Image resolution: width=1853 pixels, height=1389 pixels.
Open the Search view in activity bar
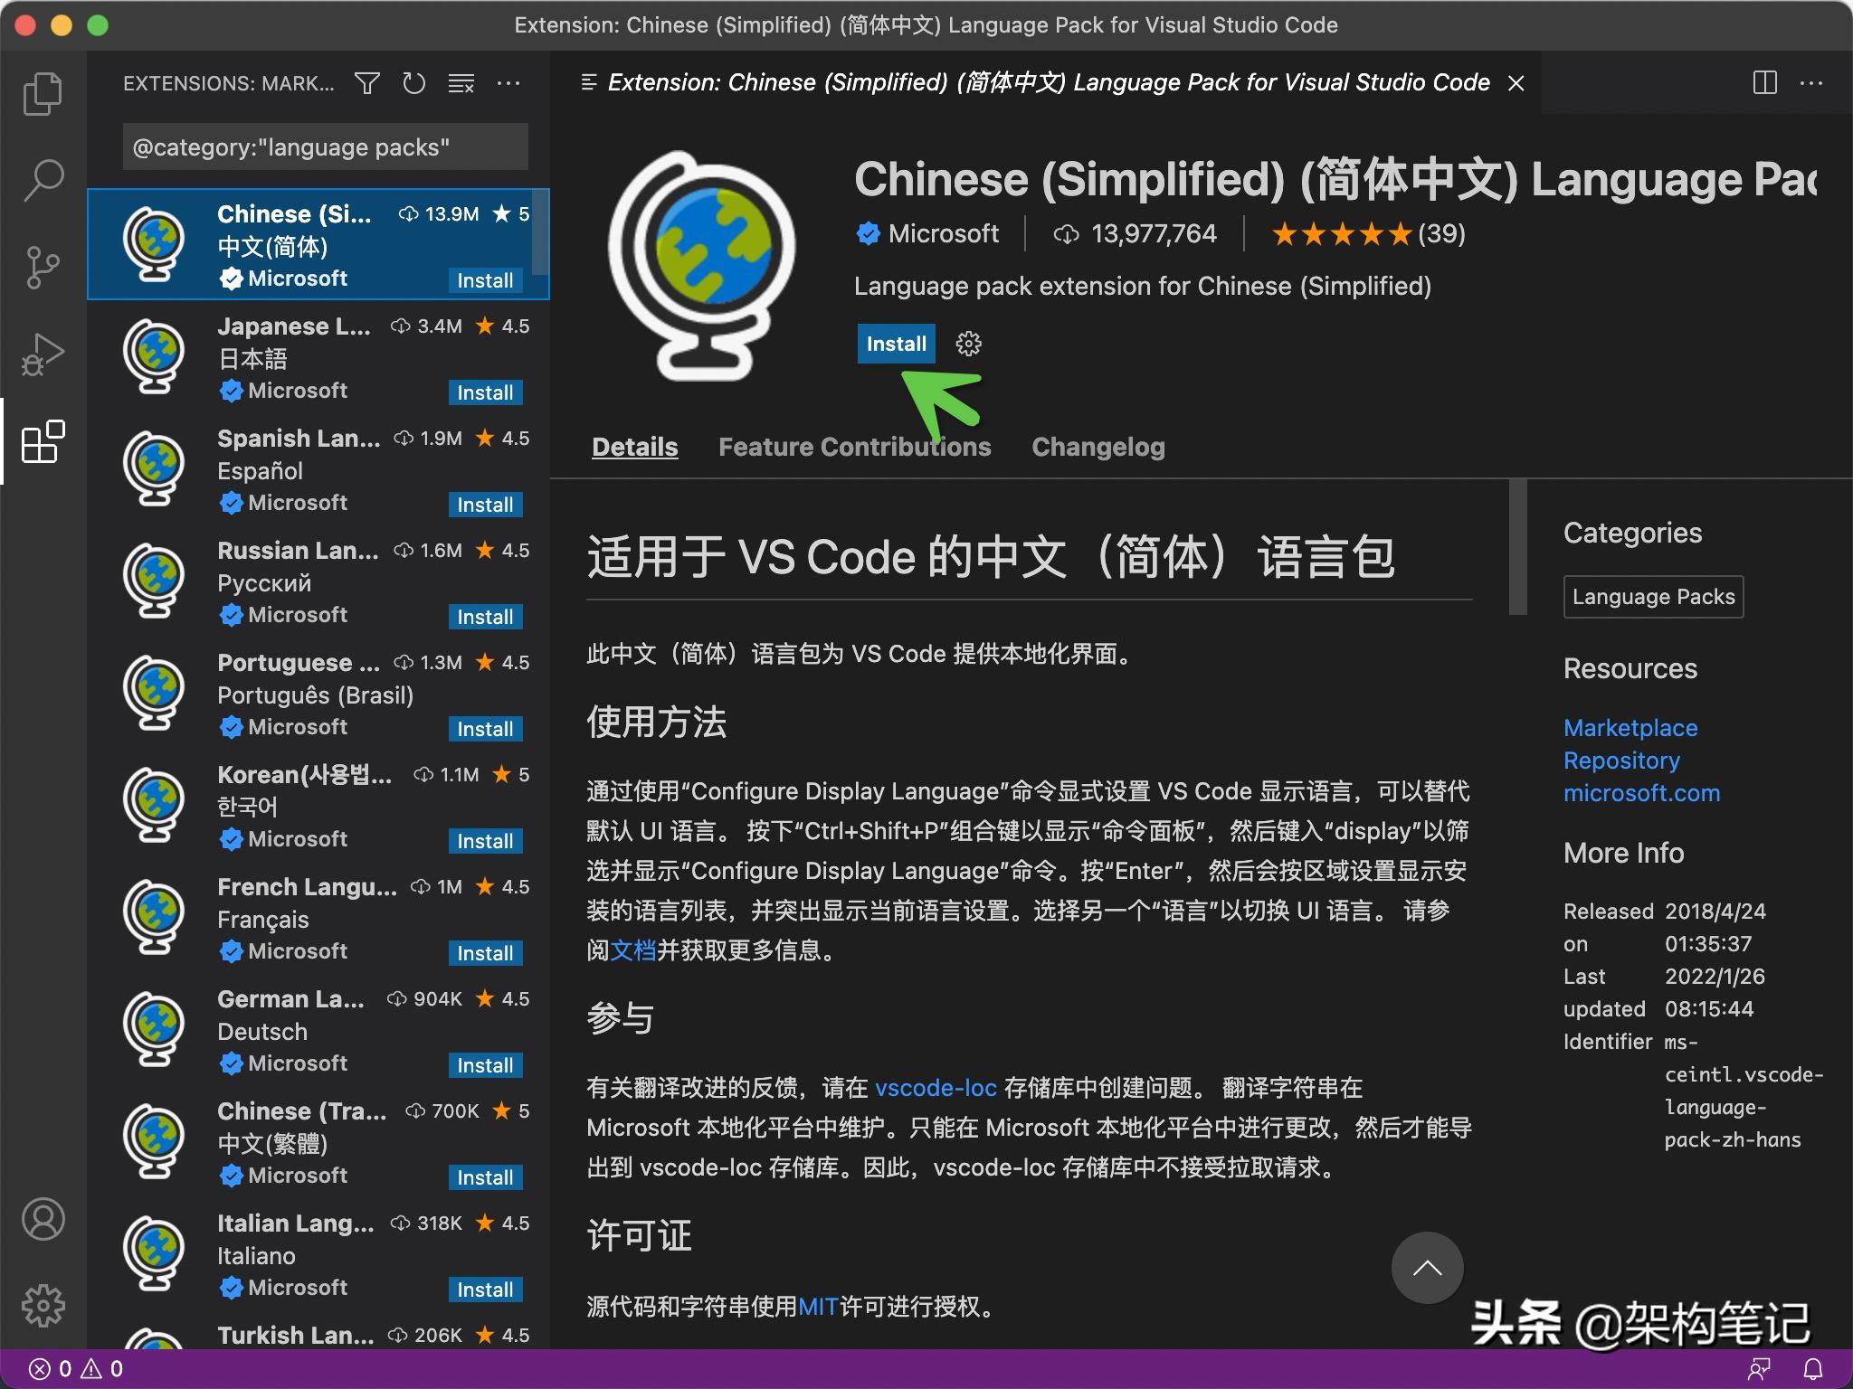pos(43,180)
